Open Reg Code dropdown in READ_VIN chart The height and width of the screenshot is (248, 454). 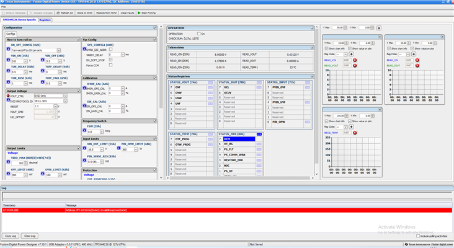(x=345, y=55)
